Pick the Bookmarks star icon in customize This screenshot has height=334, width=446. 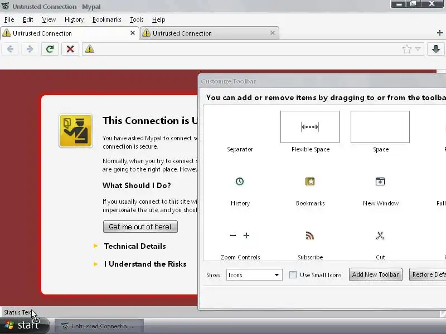tap(310, 181)
